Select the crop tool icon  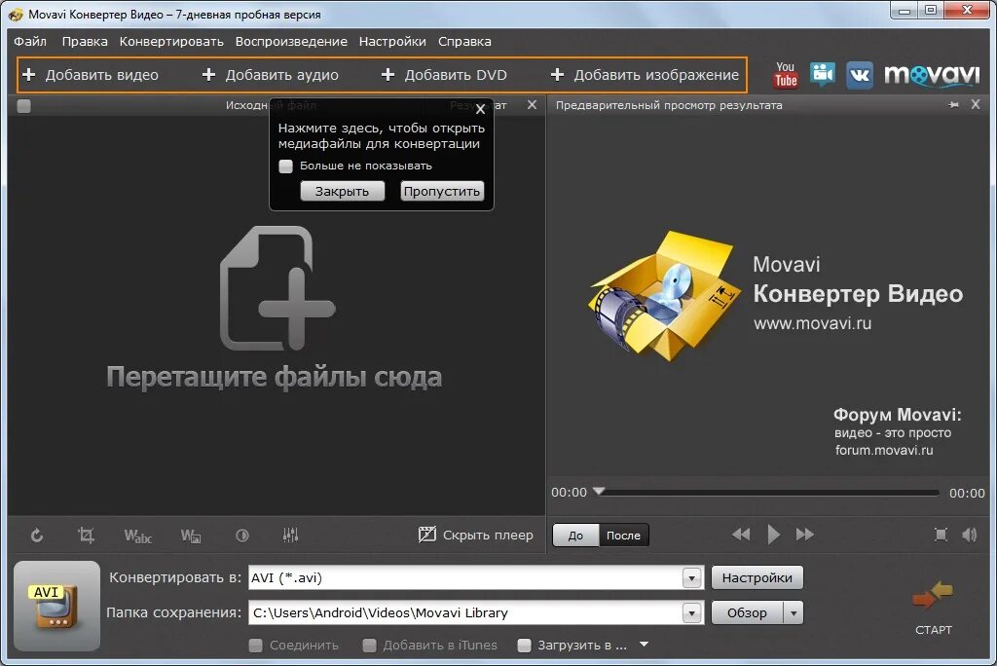(x=86, y=536)
